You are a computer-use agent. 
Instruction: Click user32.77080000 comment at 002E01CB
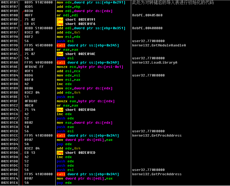tap(148, 131)
